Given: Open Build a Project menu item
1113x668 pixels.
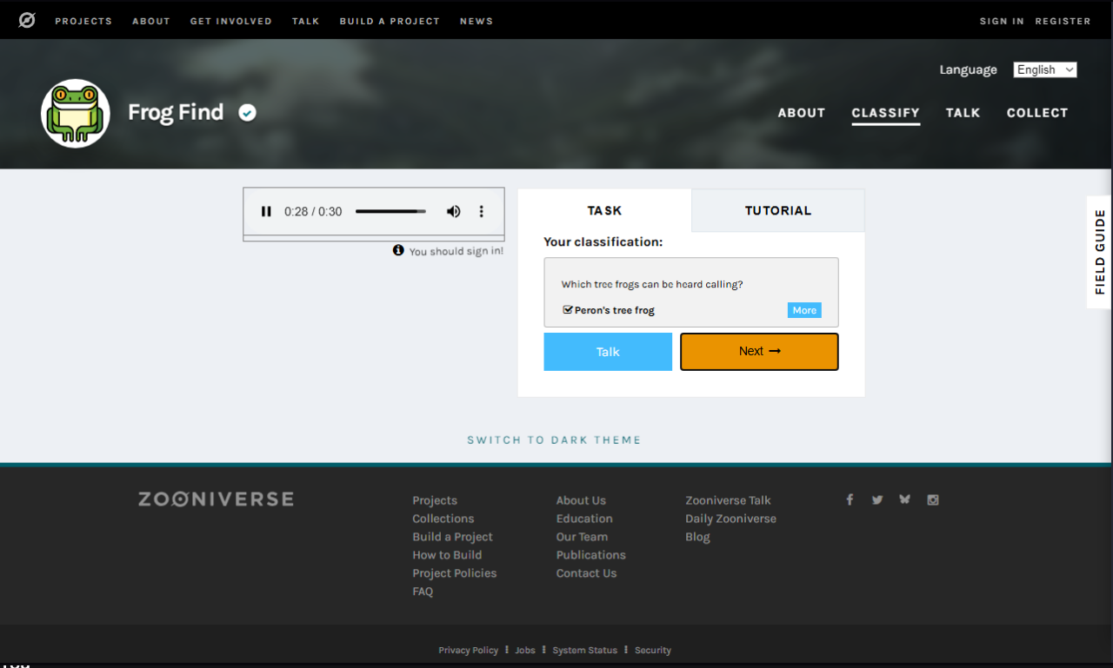Looking at the screenshot, I should point(390,21).
